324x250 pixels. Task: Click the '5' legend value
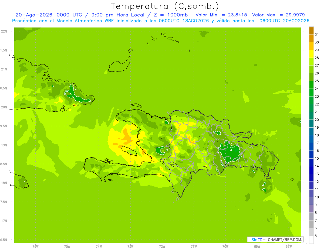click(x=316, y=236)
